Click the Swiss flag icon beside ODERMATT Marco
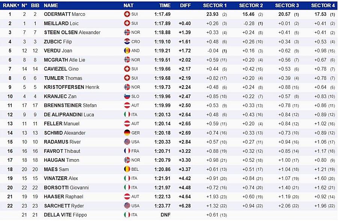The image size is (338, 221). click(127, 14)
